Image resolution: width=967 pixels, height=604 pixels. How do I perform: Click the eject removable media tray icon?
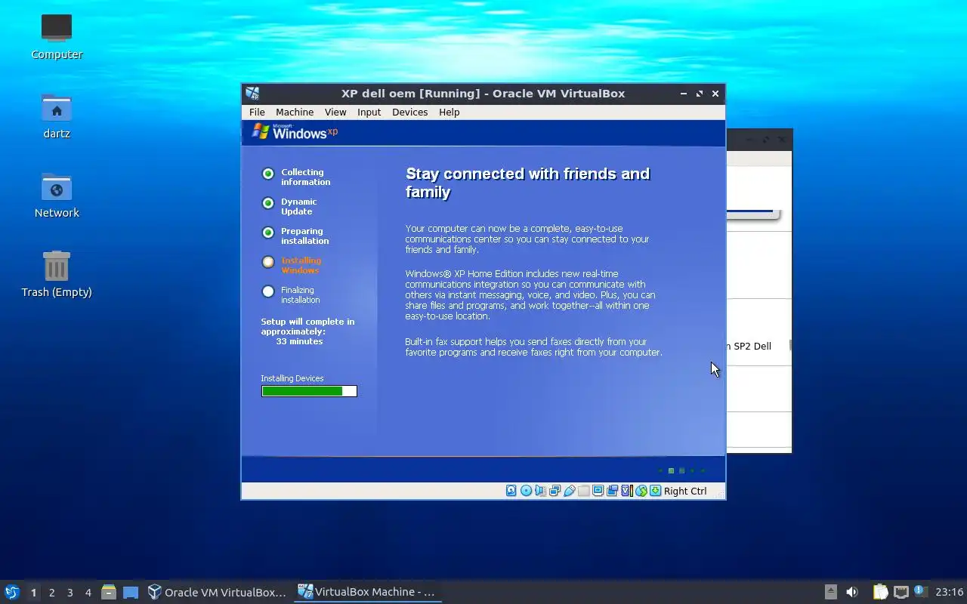tap(830, 592)
